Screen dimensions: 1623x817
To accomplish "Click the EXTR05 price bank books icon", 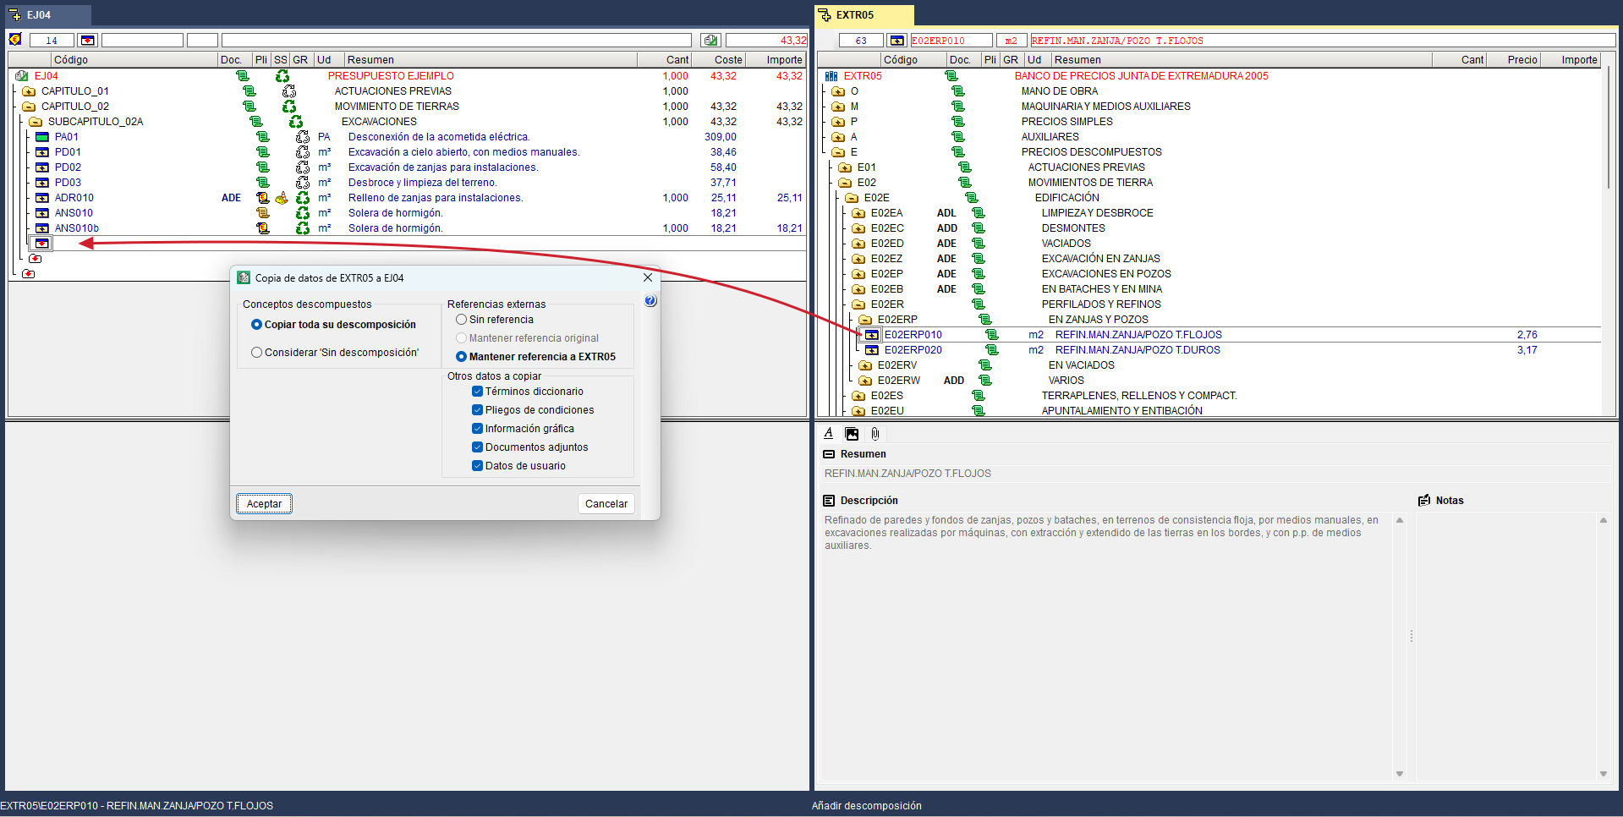I will pyautogui.click(x=831, y=76).
